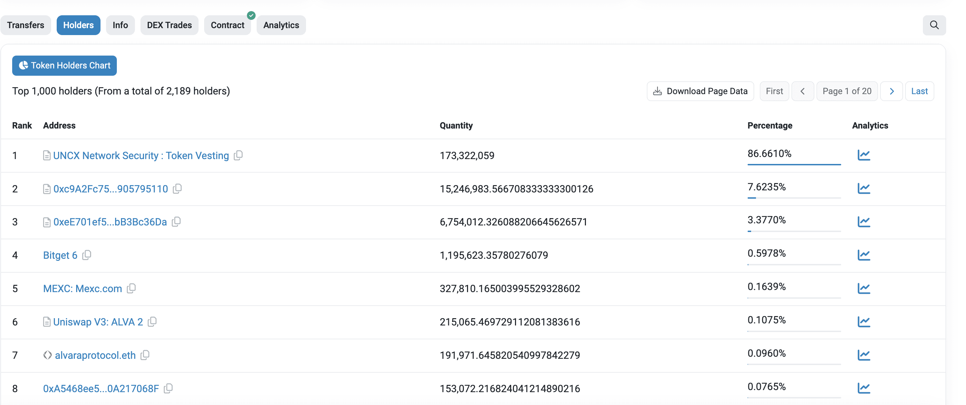Download Page Data
This screenshot has width=966, height=405.
(700, 91)
